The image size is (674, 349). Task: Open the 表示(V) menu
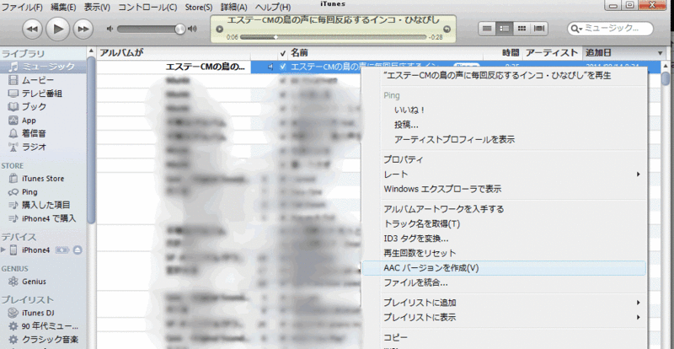click(97, 8)
